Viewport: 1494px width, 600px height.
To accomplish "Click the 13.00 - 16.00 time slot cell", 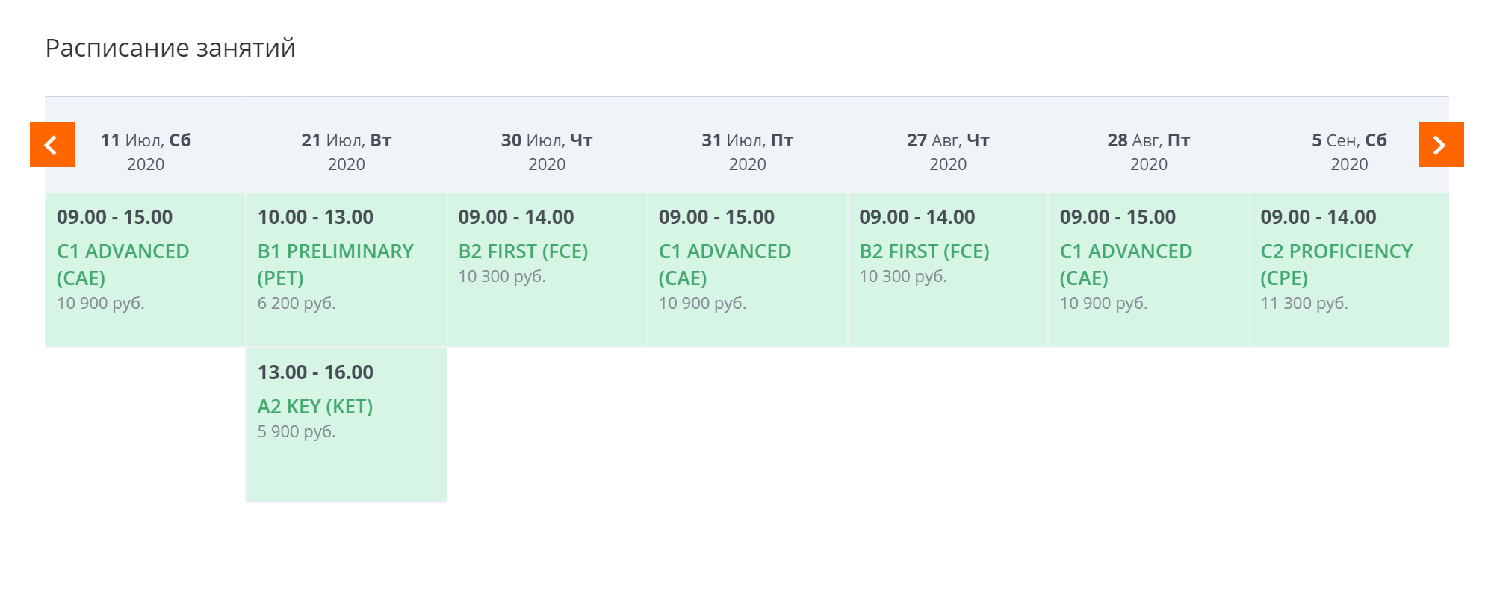I will click(x=346, y=425).
